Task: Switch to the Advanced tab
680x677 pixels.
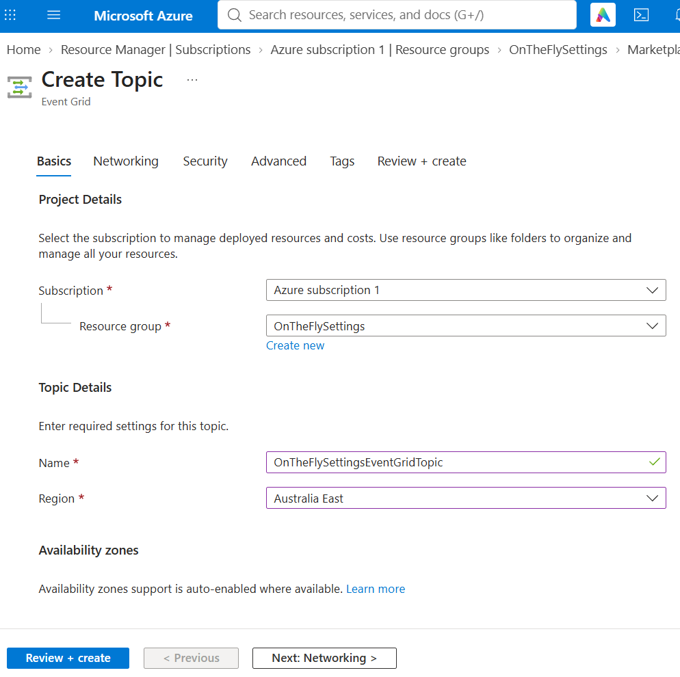Action: click(279, 161)
